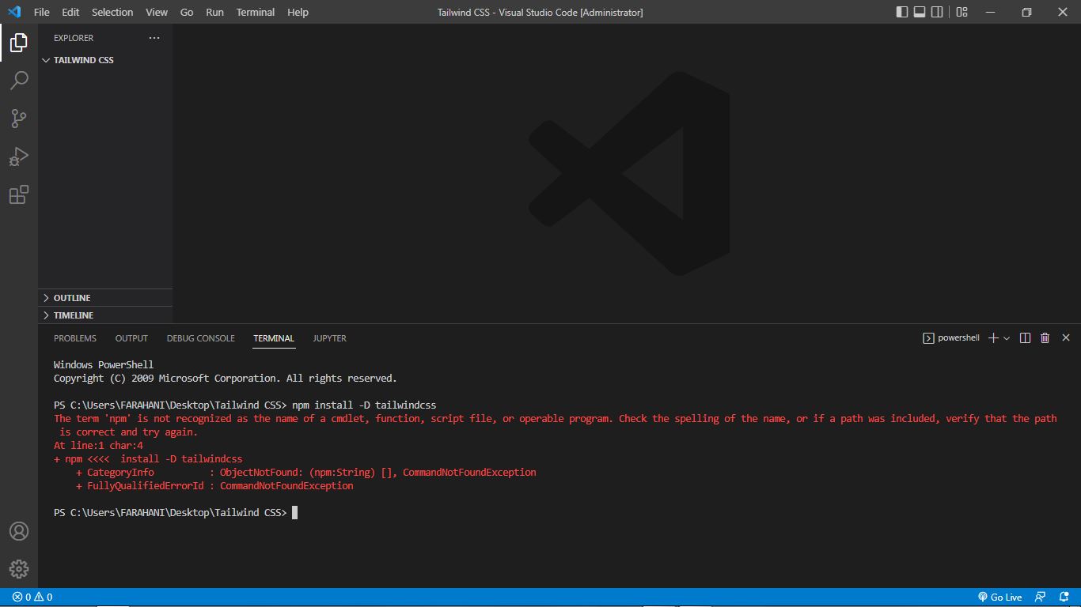Screen dimensions: 1081x607
Task: Open the File menu
Action: pos(41,12)
